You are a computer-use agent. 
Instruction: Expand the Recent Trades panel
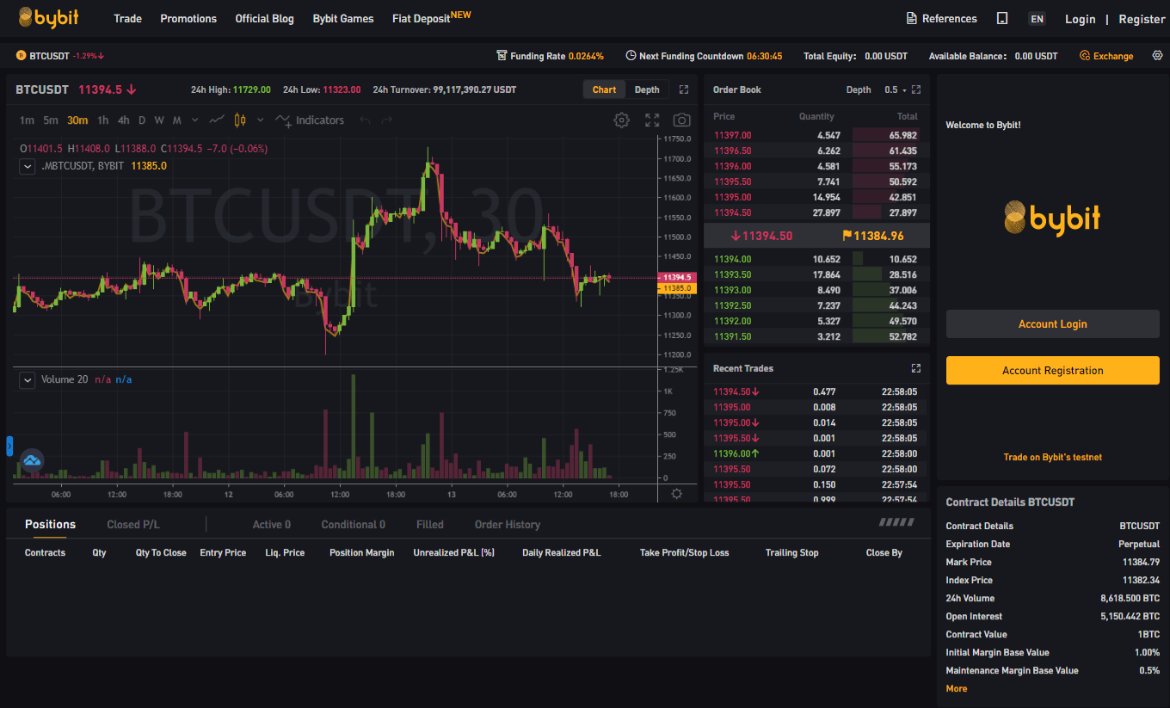(916, 368)
